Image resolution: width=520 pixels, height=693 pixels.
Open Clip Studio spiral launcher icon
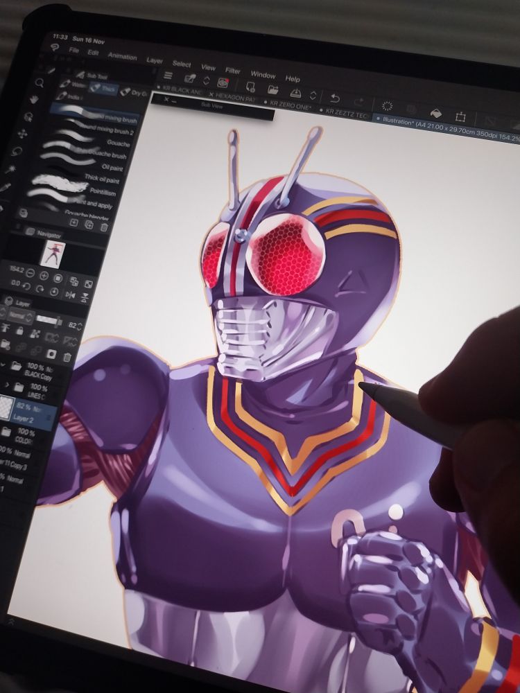coord(223,82)
